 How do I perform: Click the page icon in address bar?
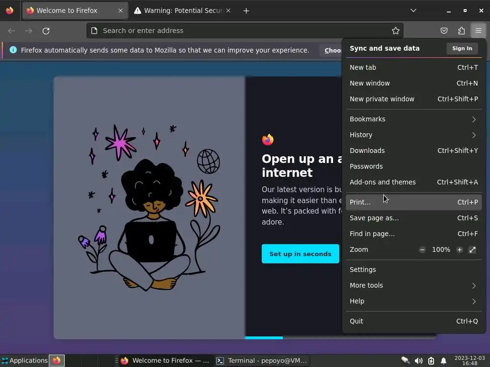[94, 31]
